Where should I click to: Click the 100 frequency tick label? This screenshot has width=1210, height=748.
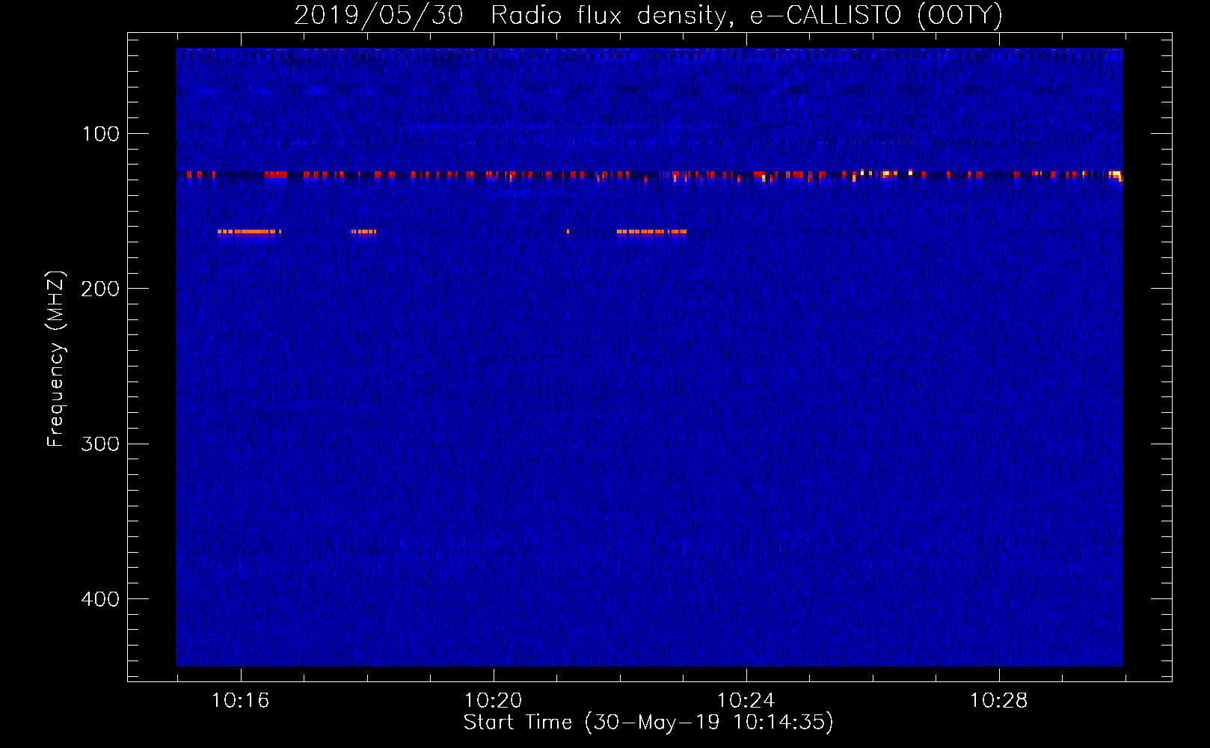(101, 134)
